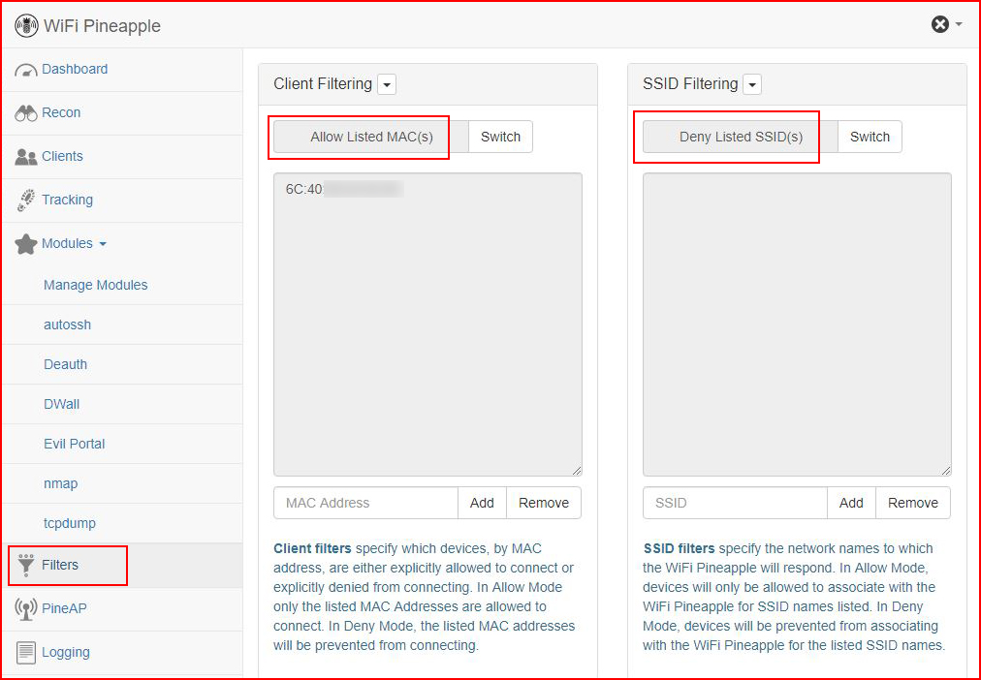Click the SSID input field
Viewport: 981px width, 680px height.
(x=735, y=503)
